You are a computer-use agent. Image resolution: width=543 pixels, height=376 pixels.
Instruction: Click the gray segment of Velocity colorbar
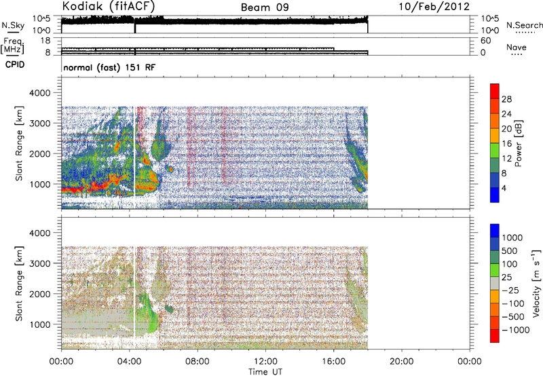(495, 284)
